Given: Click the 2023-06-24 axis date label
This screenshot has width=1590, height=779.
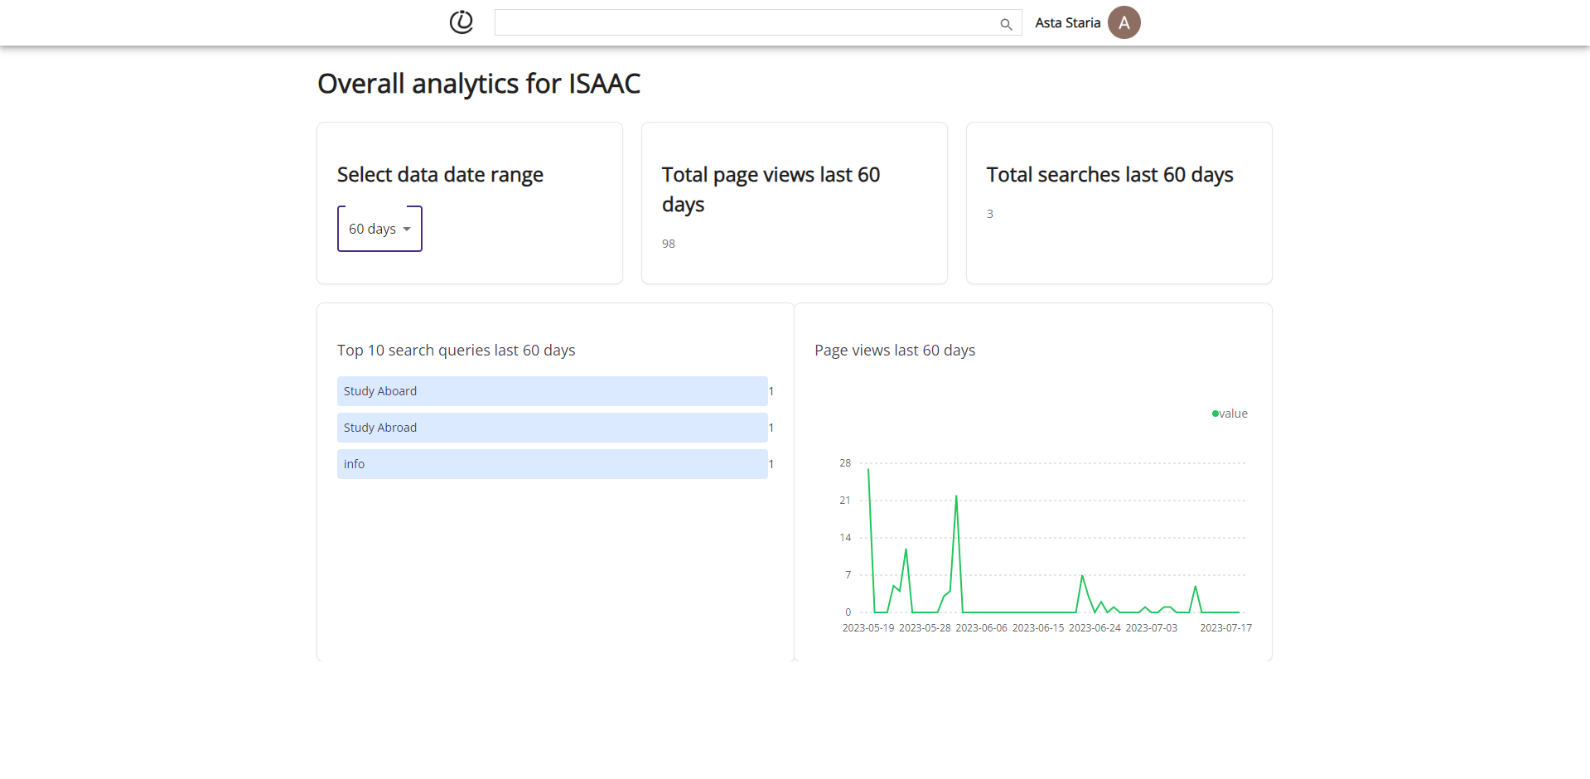Looking at the screenshot, I should (x=1095, y=628).
